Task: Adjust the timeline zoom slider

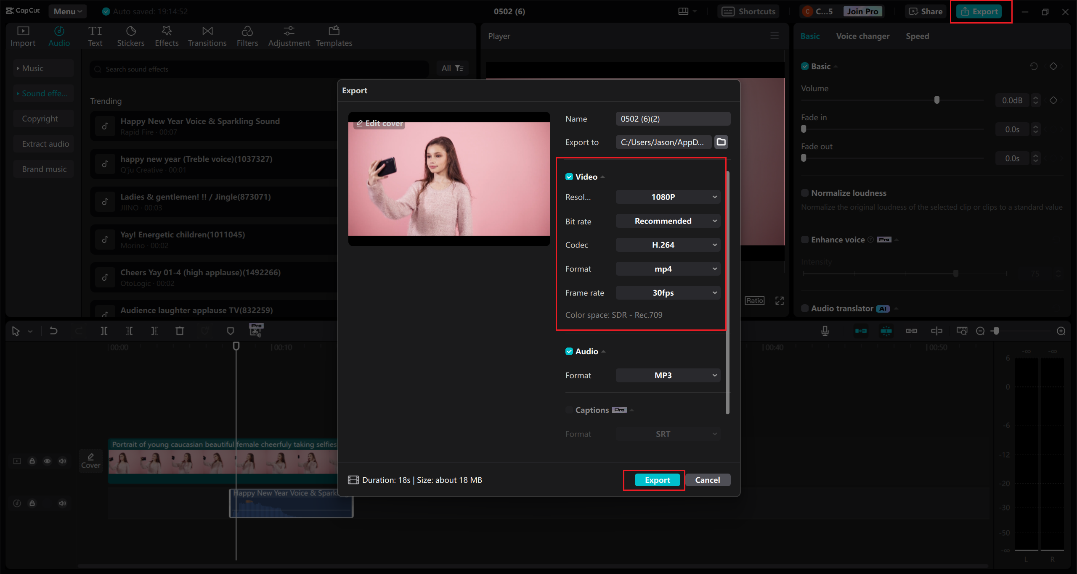Action: tap(995, 331)
